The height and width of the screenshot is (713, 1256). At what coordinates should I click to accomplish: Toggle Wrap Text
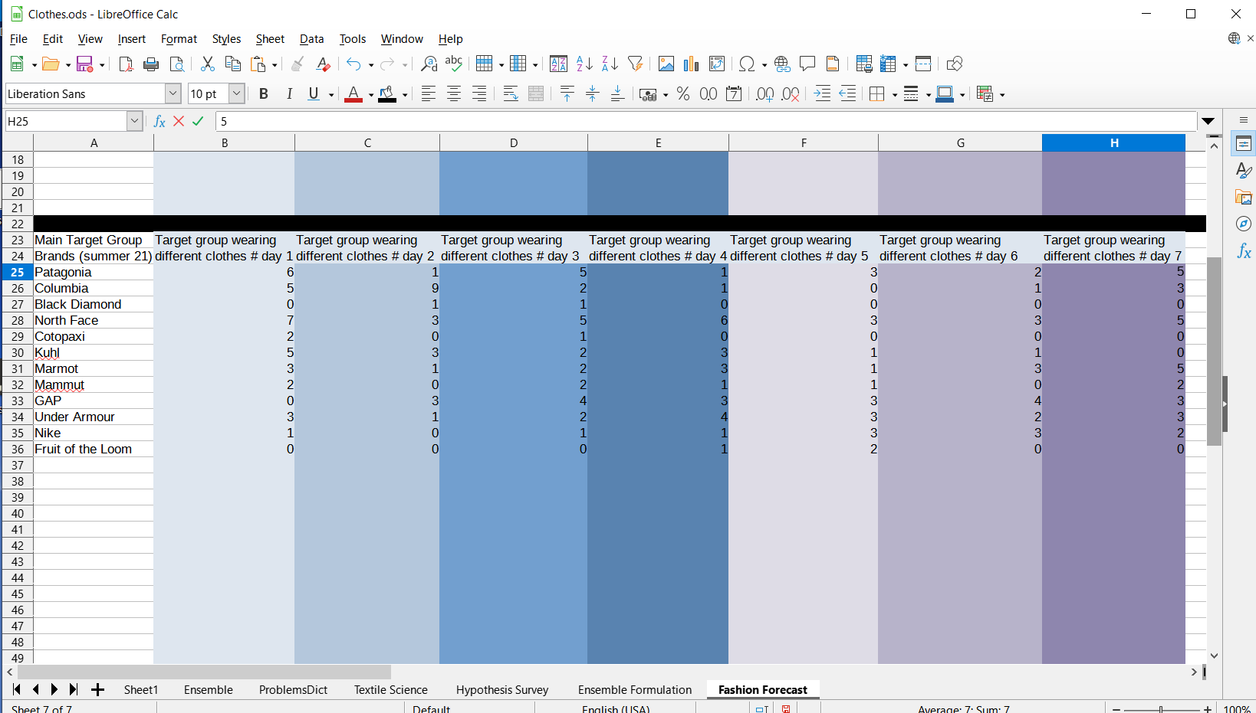click(x=511, y=93)
